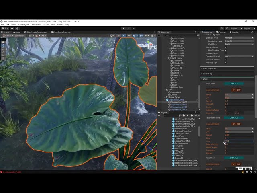Open the undo history icon
257x193 pixels.
pyautogui.click(x=222, y=29)
